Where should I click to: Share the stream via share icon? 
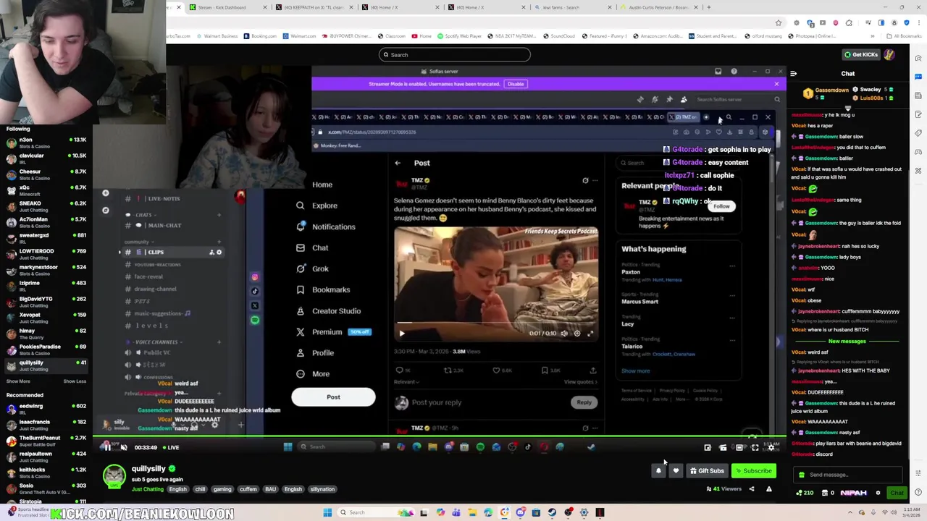(x=751, y=489)
